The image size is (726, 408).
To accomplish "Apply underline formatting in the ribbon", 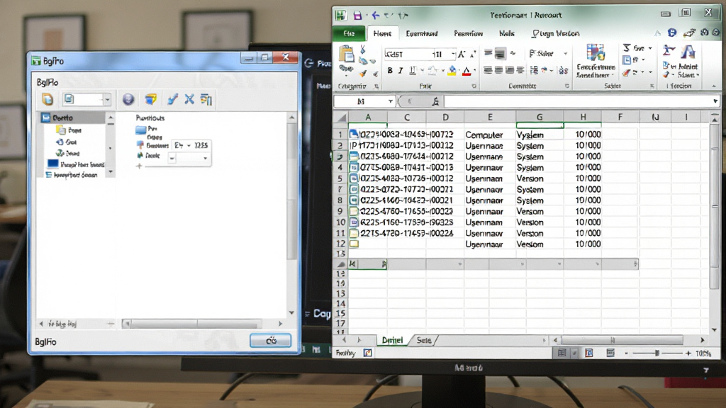I will pos(412,70).
